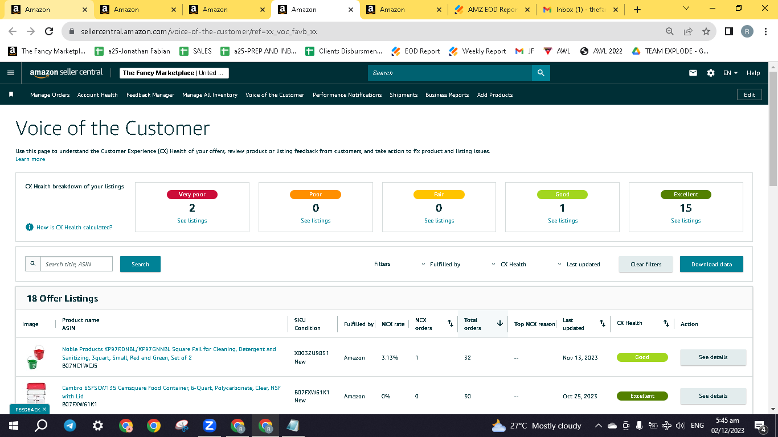
Task: Bookmark this page with the star icon
Action: coord(706,32)
